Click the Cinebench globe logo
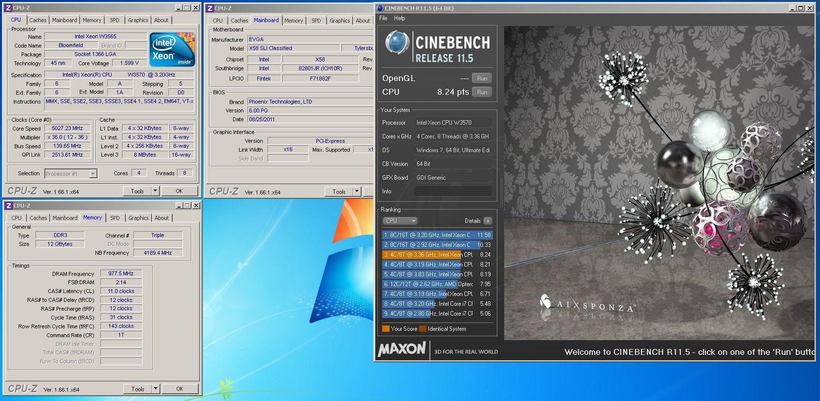Screen dimensions: 820x401 click(x=397, y=42)
